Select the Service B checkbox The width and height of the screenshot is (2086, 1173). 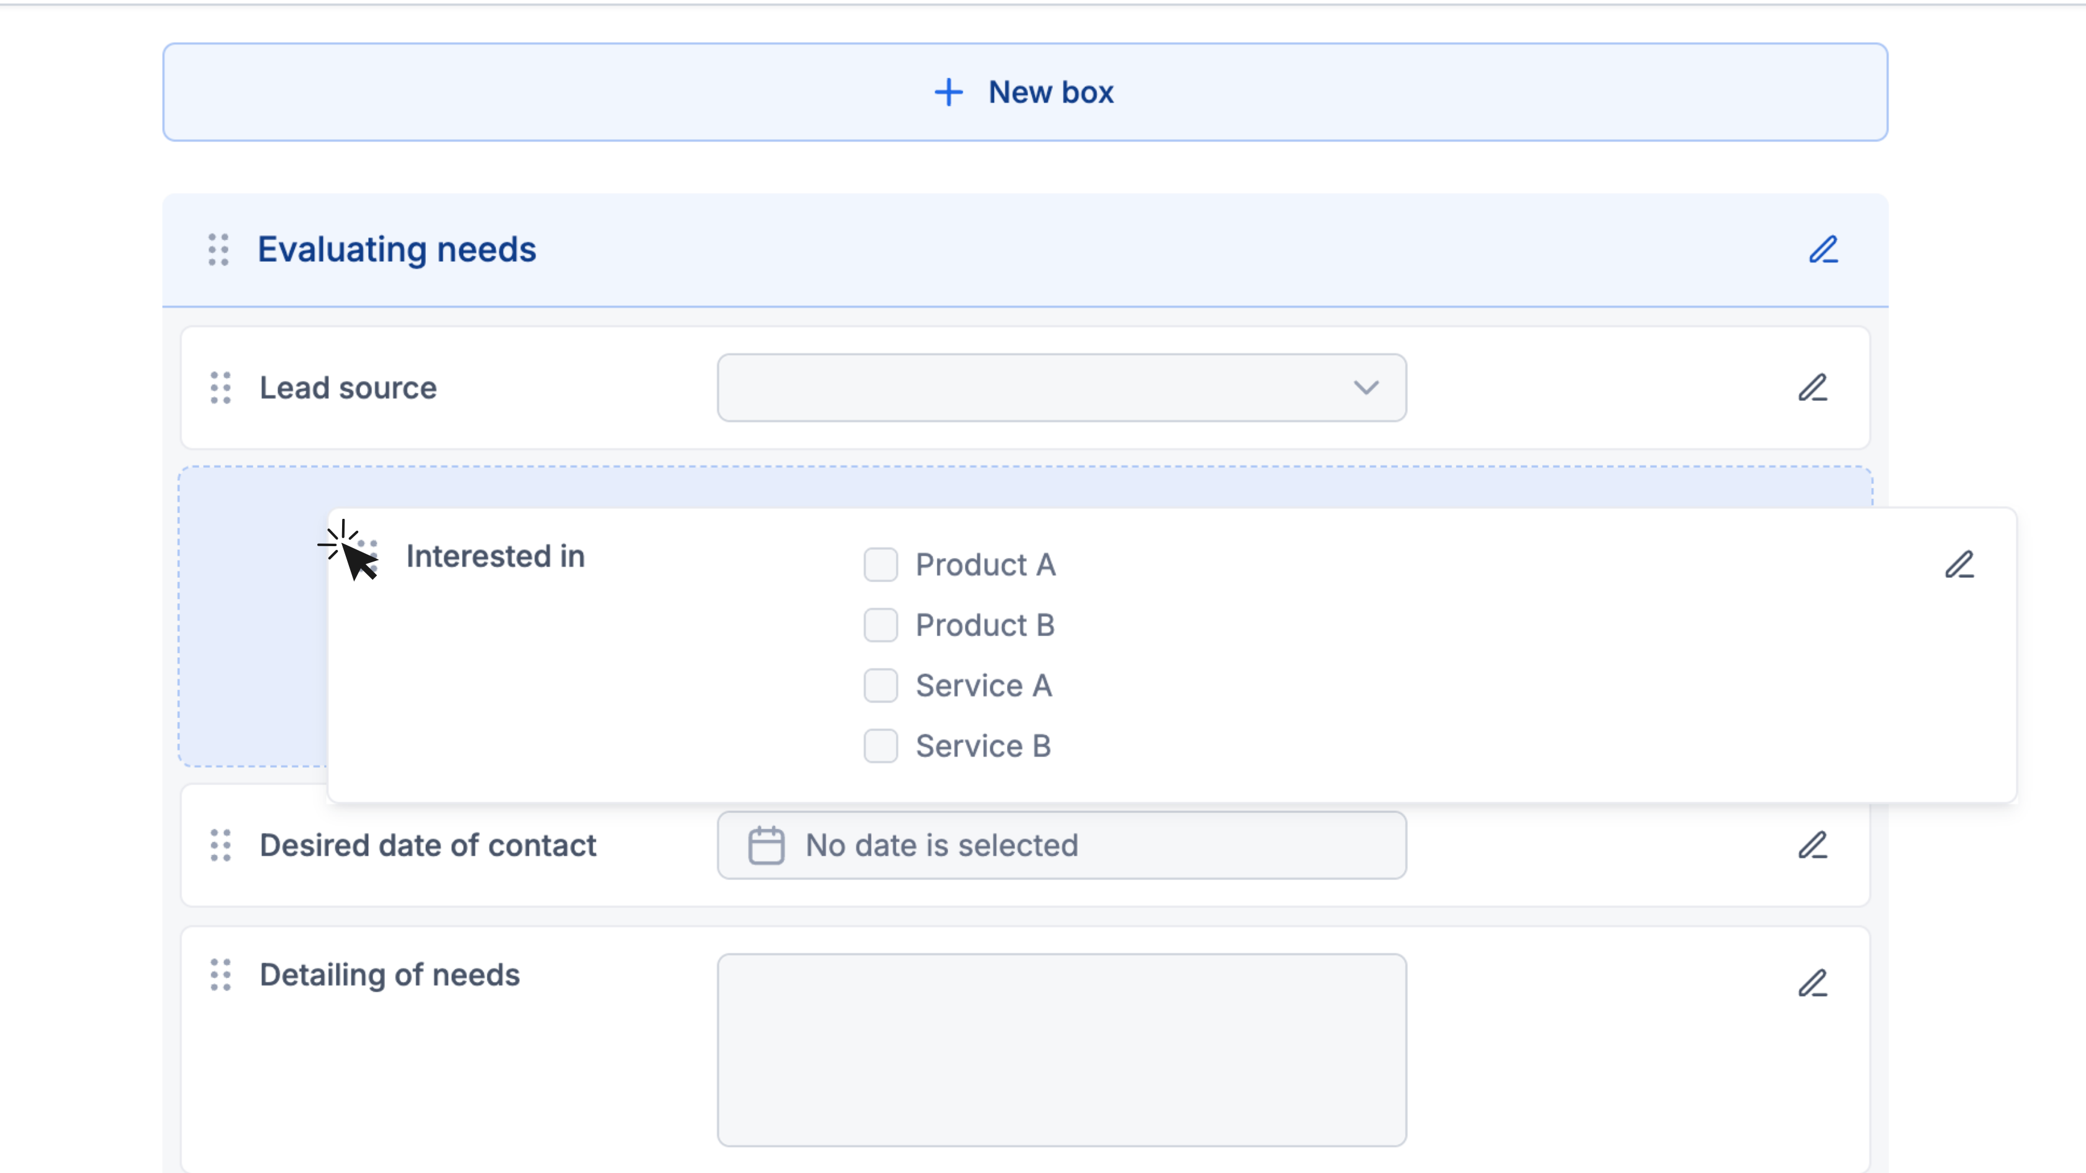[880, 745]
